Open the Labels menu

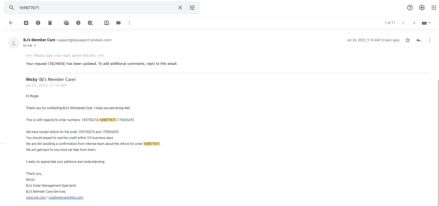(x=119, y=23)
